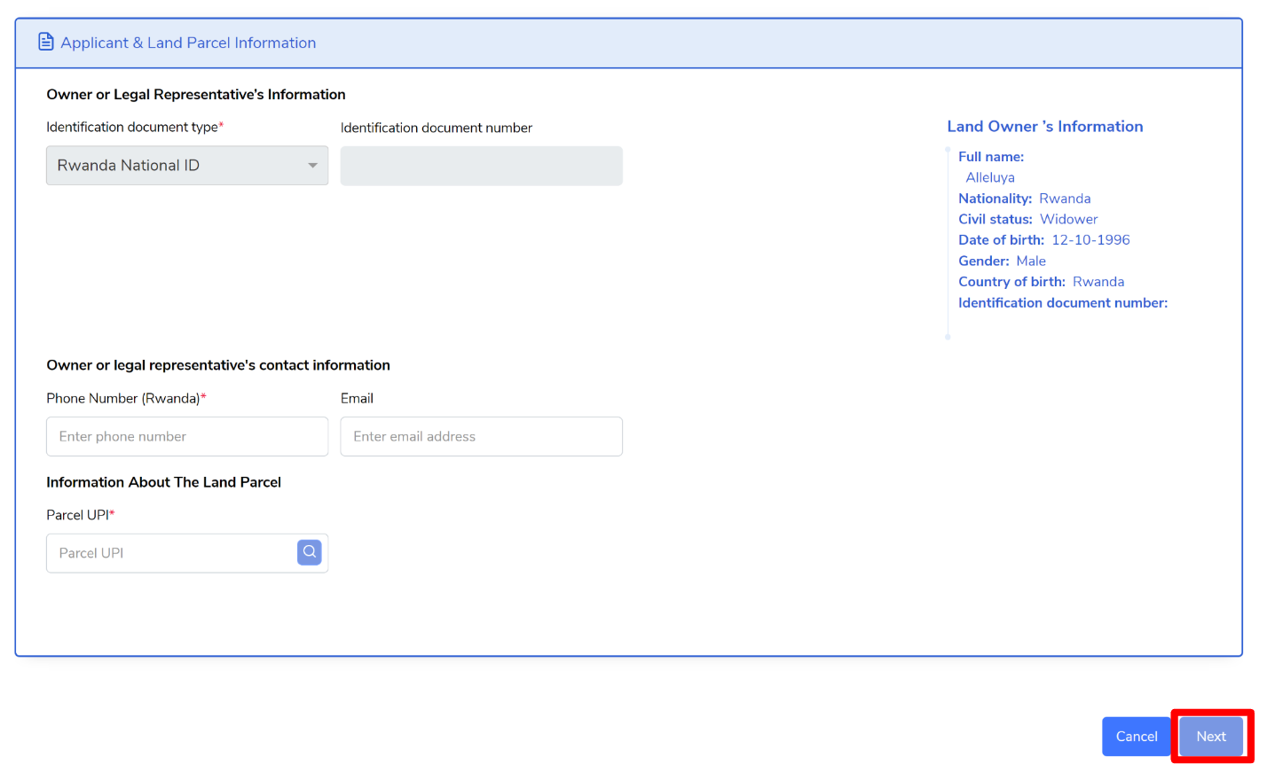Click the Land Owner's Information heading
The image size is (1267, 780).
(1045, 127)
